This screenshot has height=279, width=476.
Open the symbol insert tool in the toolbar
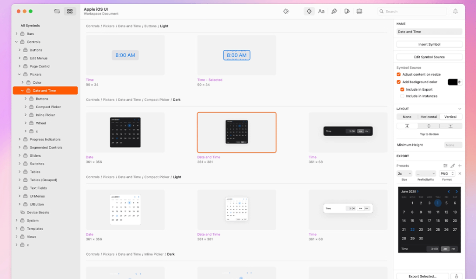[286, 11]
